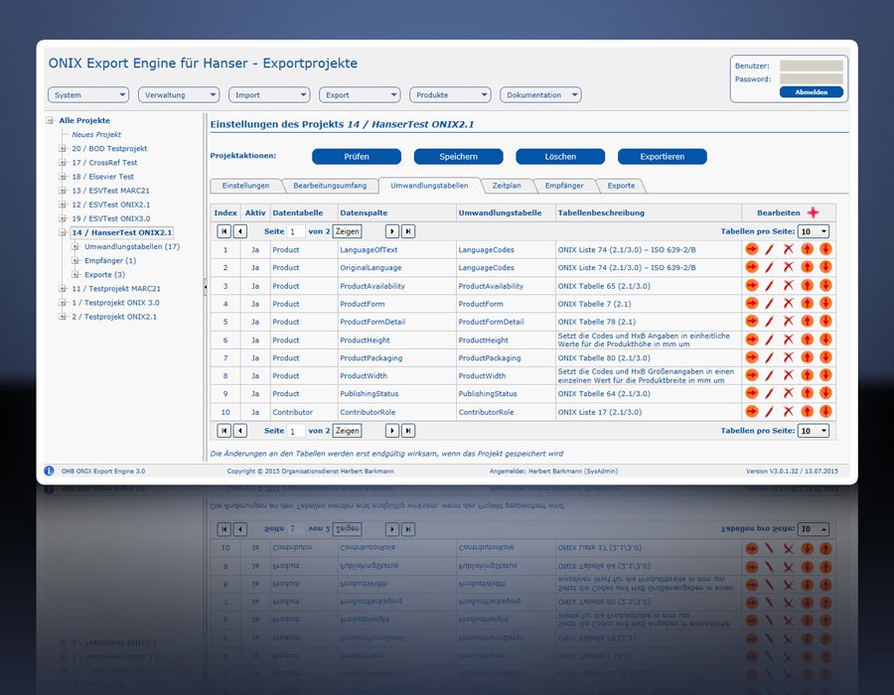This screenshot has height=695, width=894.
Task: Select Empfänger (1) tree item
Action: [110, 260]
